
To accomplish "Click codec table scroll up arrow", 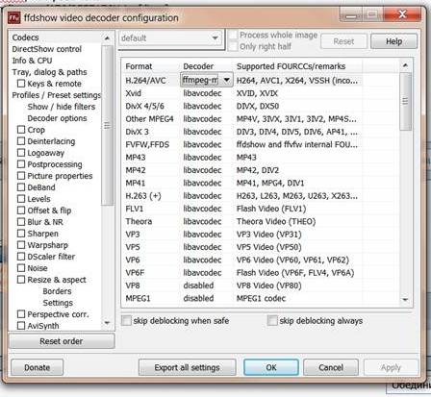I will [405, 65].
